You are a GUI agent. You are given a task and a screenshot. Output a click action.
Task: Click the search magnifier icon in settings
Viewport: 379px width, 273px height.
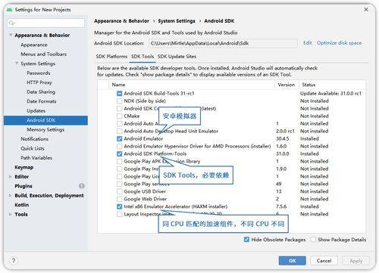point(11,23)
